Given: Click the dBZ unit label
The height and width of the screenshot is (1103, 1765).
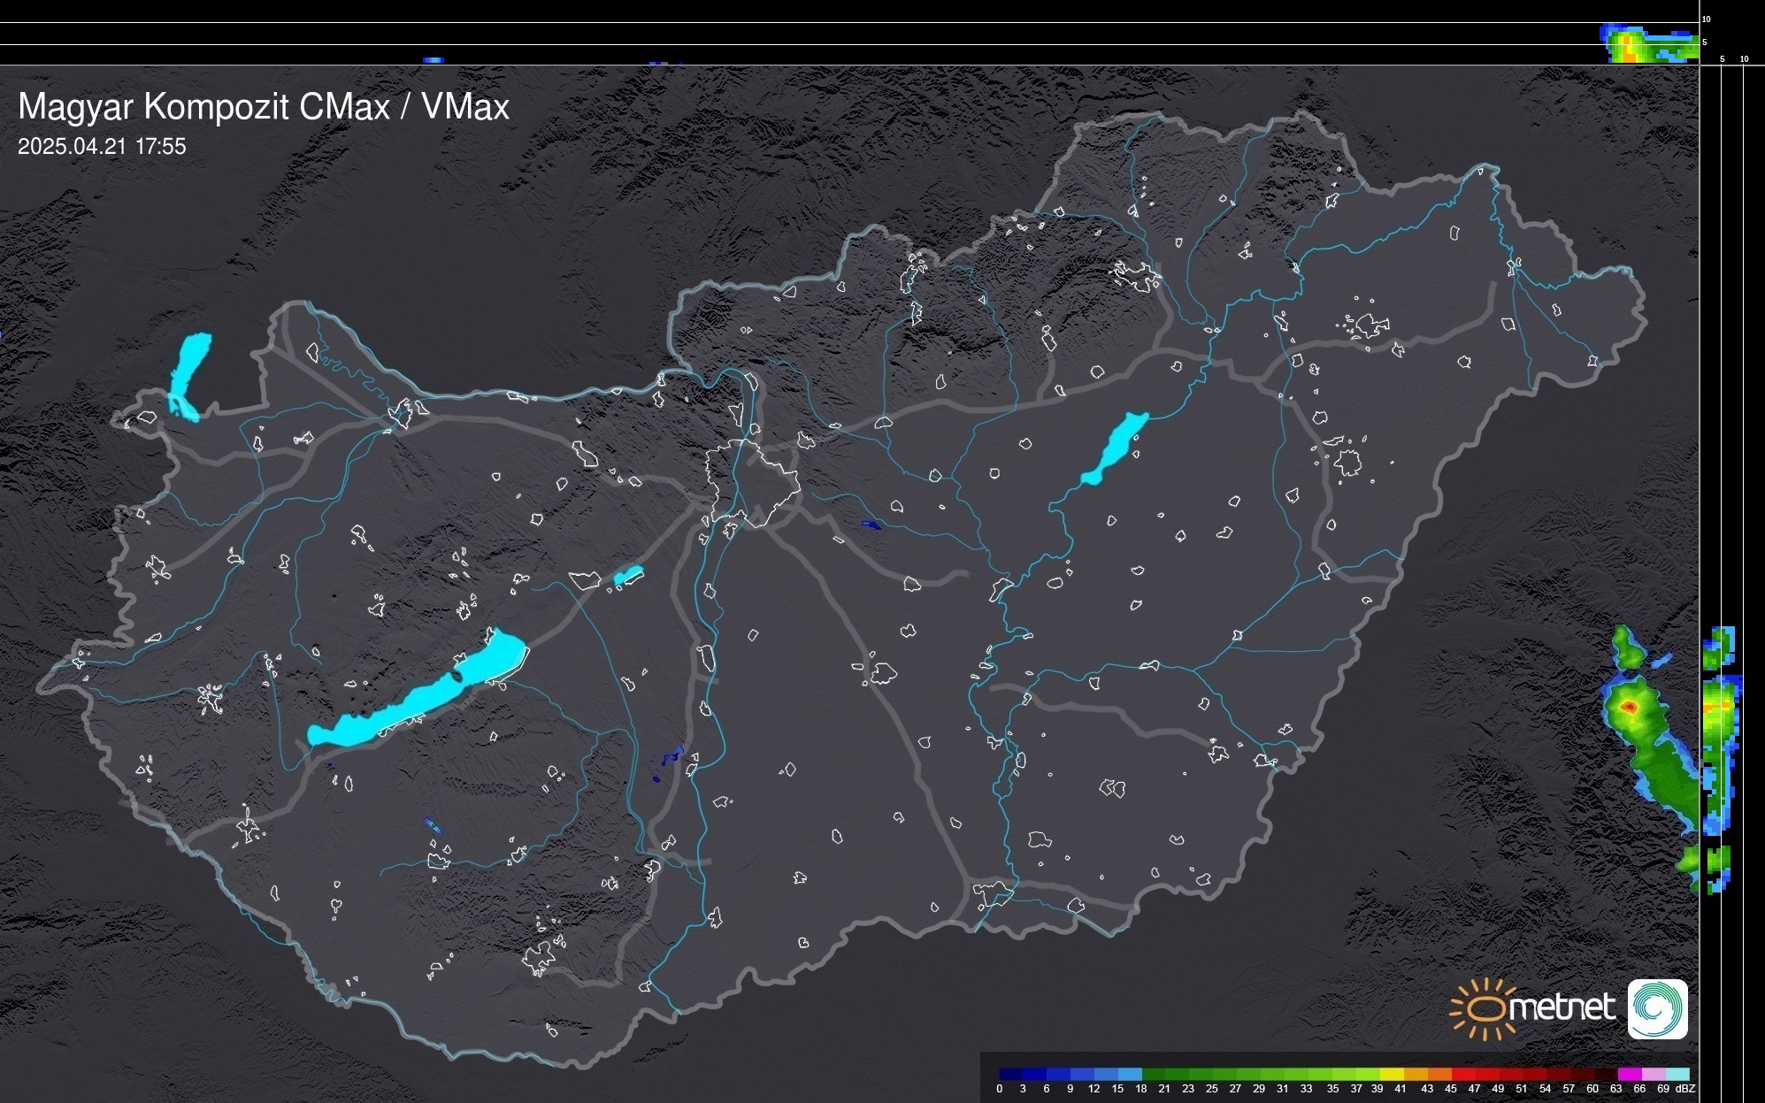Looking at the screenshot, I should (x=1685, y=1089).
